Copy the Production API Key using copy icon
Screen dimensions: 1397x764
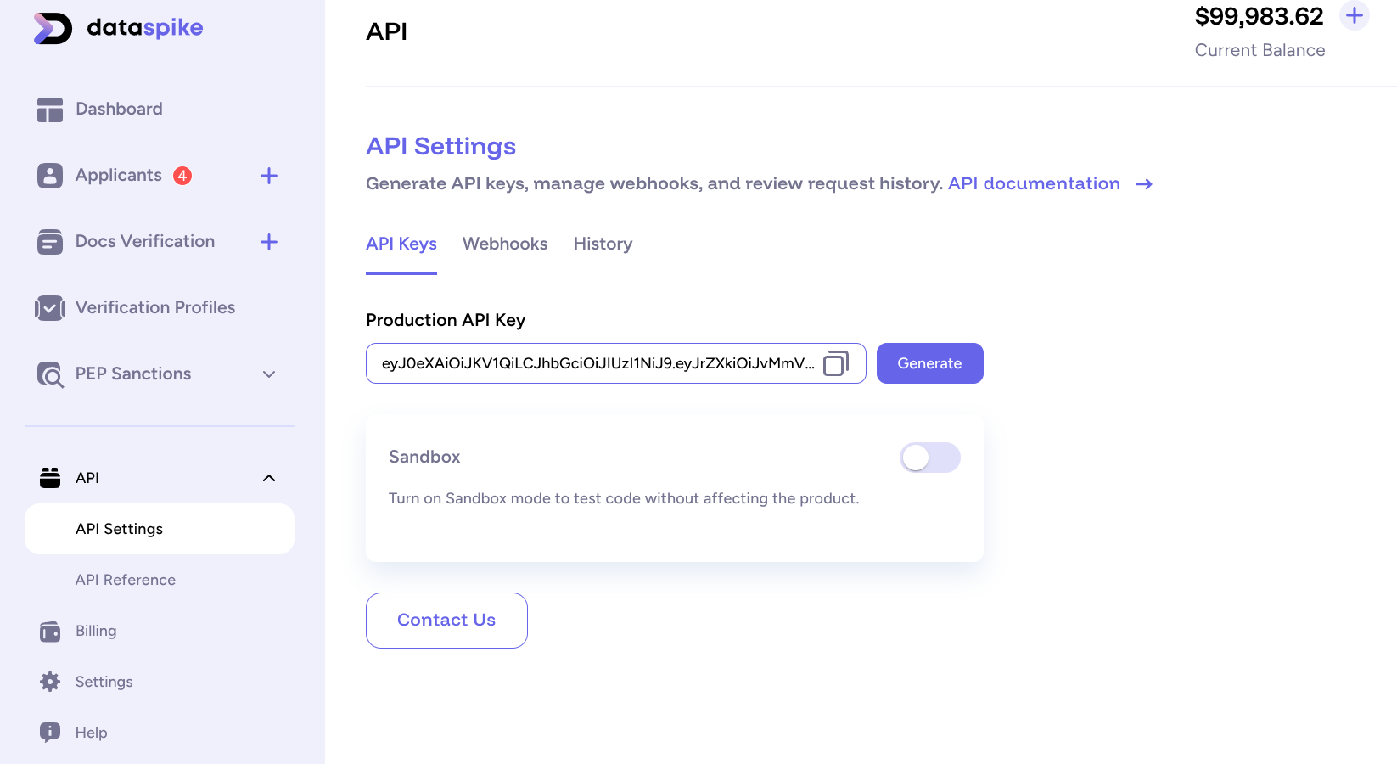[x=836, y=363]
